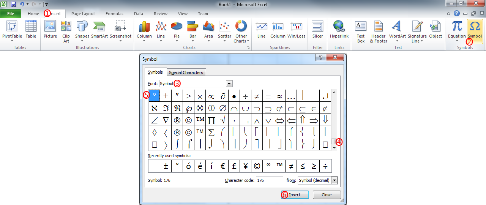Select the degree symbol in grid
The height and width of the screenshot is (205, 486).
[x=155, y=95]
